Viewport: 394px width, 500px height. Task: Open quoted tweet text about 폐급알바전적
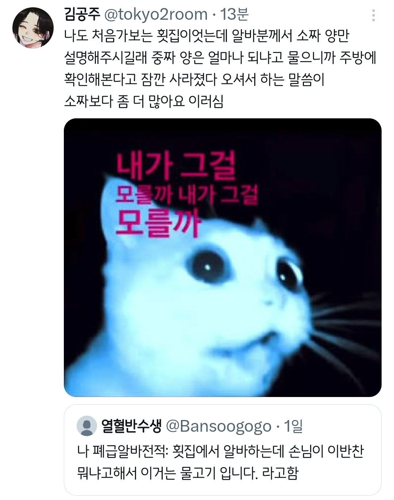pyautogui.click(x=220, y=462)
